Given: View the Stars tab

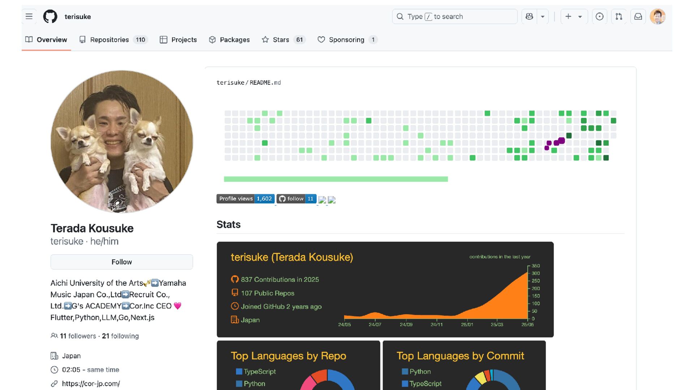Looking at the screenshot, I should coord(283,40).
